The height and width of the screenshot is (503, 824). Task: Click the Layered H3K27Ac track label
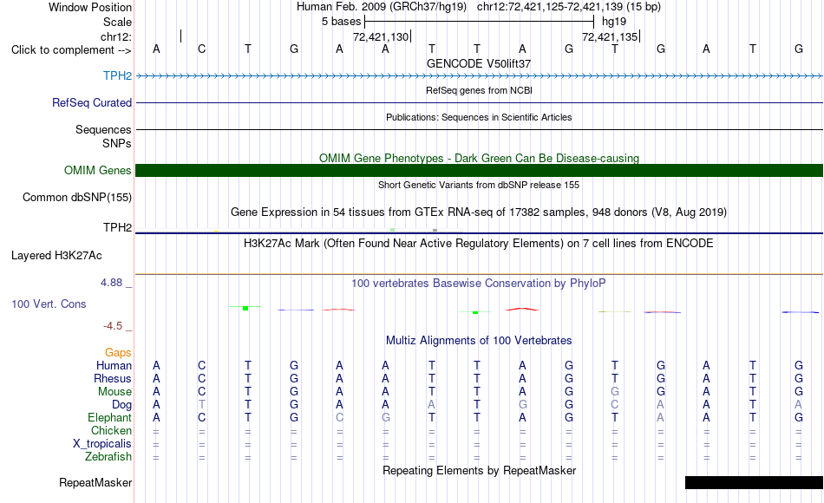56,256
